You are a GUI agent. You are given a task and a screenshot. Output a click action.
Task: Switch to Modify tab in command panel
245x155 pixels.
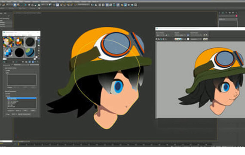[x=223, y=13]
